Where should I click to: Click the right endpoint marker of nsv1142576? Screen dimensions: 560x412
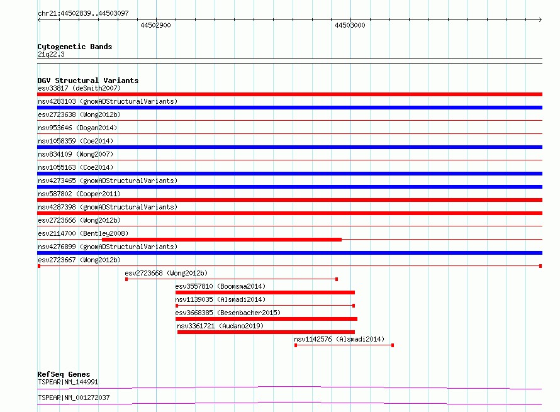click(393, 345)
